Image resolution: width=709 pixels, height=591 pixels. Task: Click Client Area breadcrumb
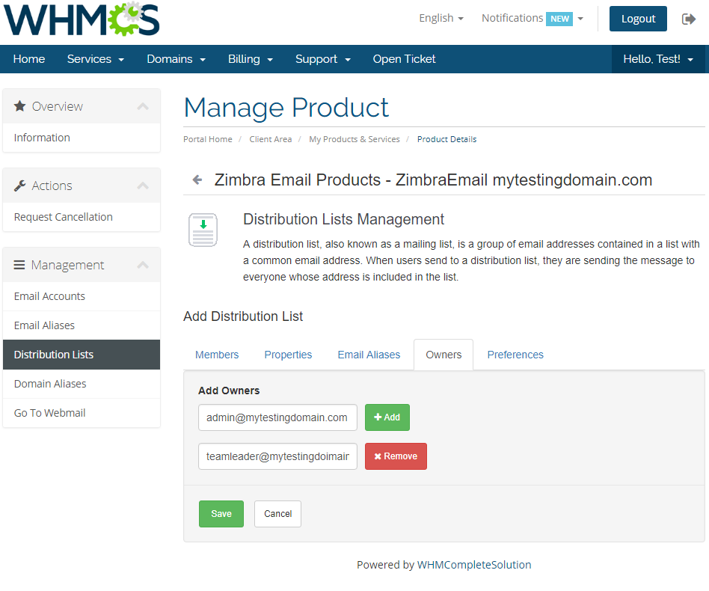point(271,139)
